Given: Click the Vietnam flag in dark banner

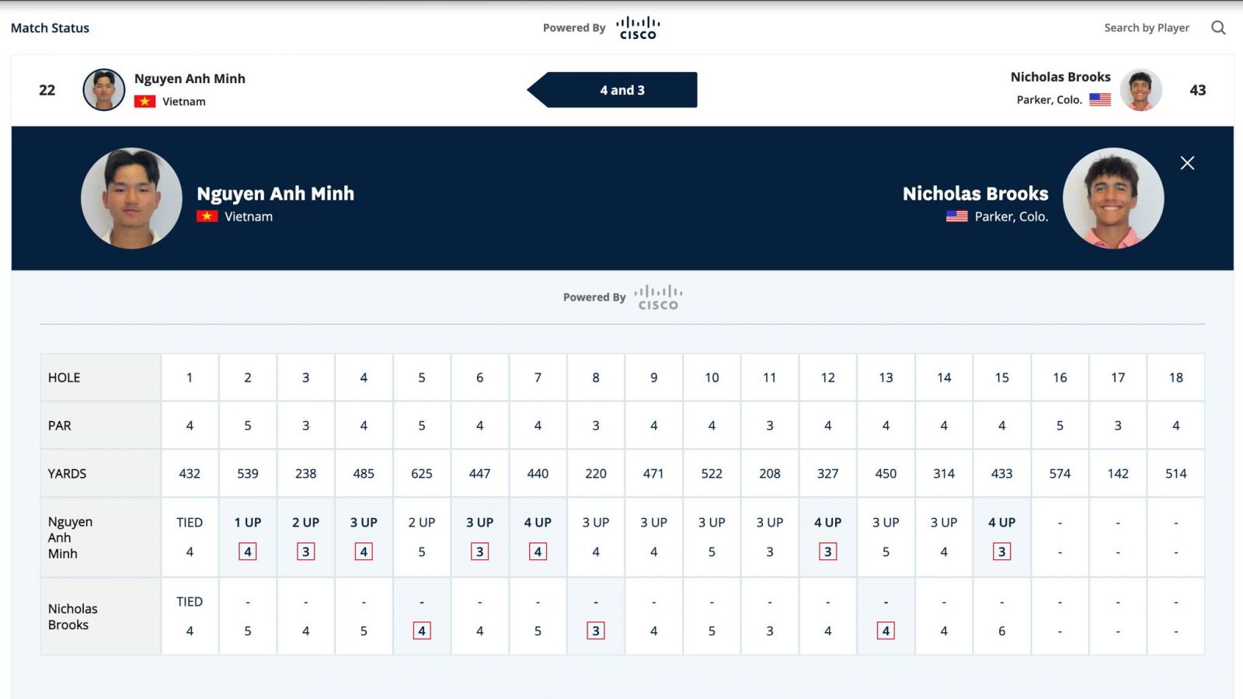Looking at the screenshot, I should 207,217.
